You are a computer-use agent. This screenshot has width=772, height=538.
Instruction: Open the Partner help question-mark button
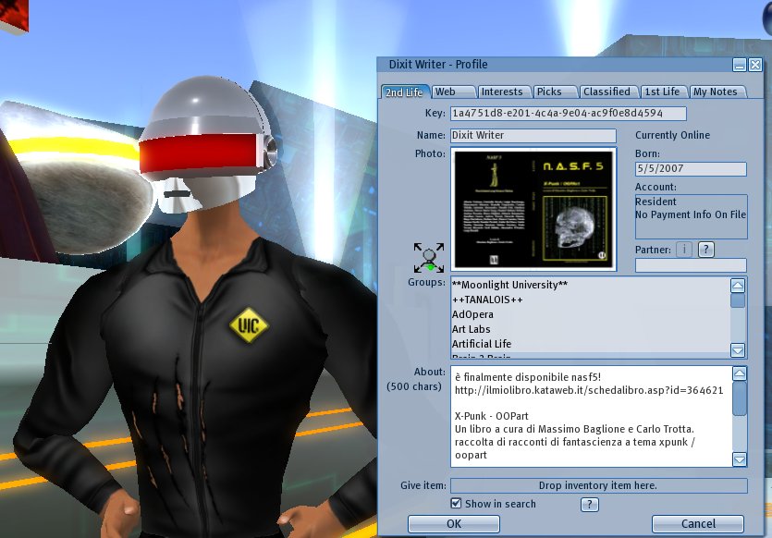(705, 250)
